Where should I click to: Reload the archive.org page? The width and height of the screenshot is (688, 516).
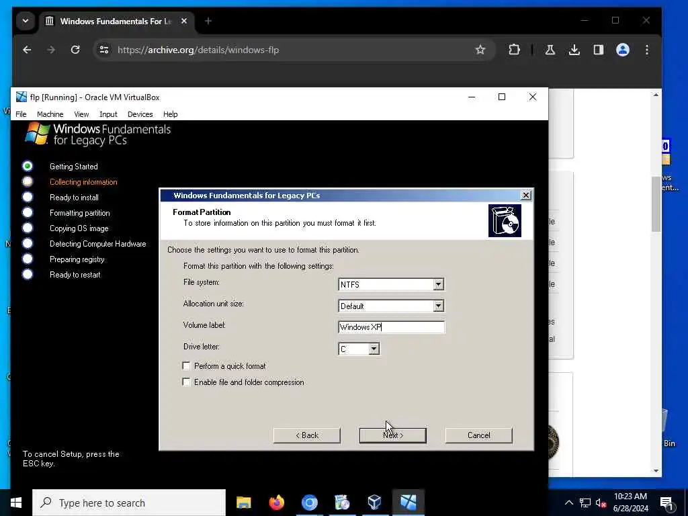point(75,50)
